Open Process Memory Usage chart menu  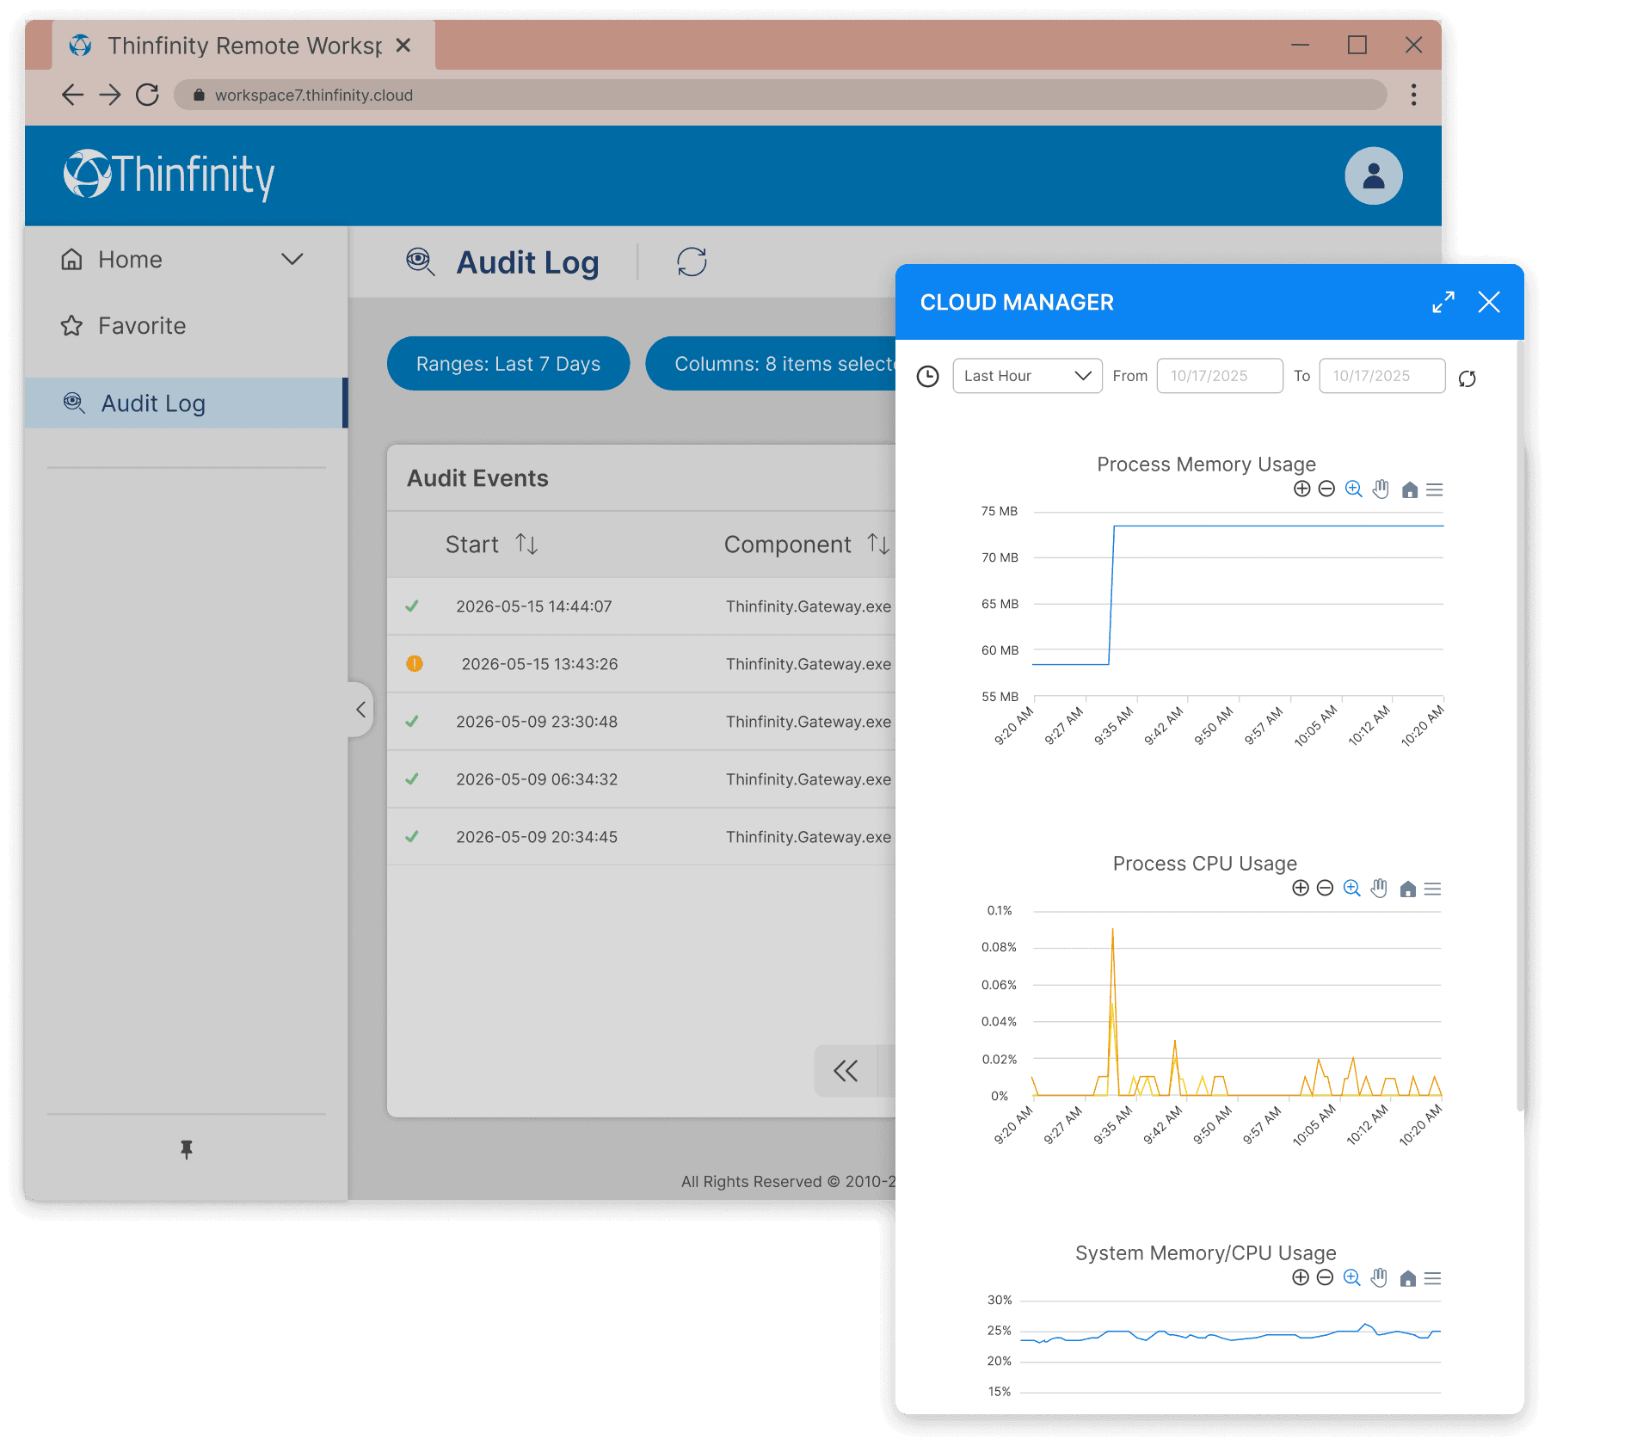(1434, 490)
